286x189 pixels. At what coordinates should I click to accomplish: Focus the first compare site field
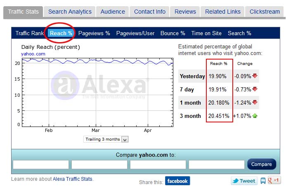coord(41,165)
